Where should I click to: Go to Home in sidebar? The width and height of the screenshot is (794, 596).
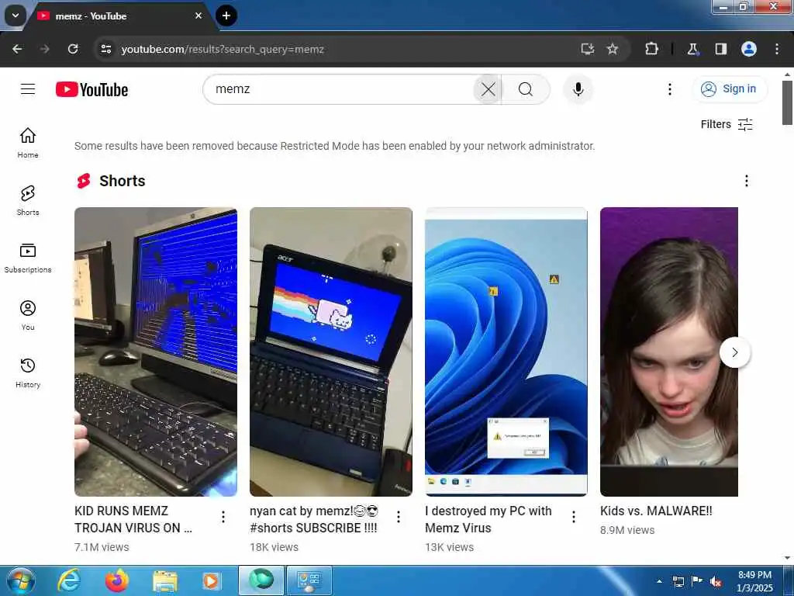click(28, 143)
